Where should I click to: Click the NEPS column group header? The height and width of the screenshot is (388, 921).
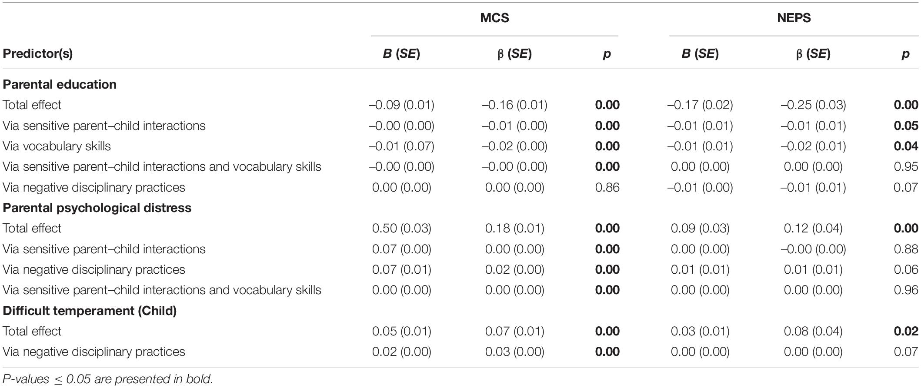794,18
